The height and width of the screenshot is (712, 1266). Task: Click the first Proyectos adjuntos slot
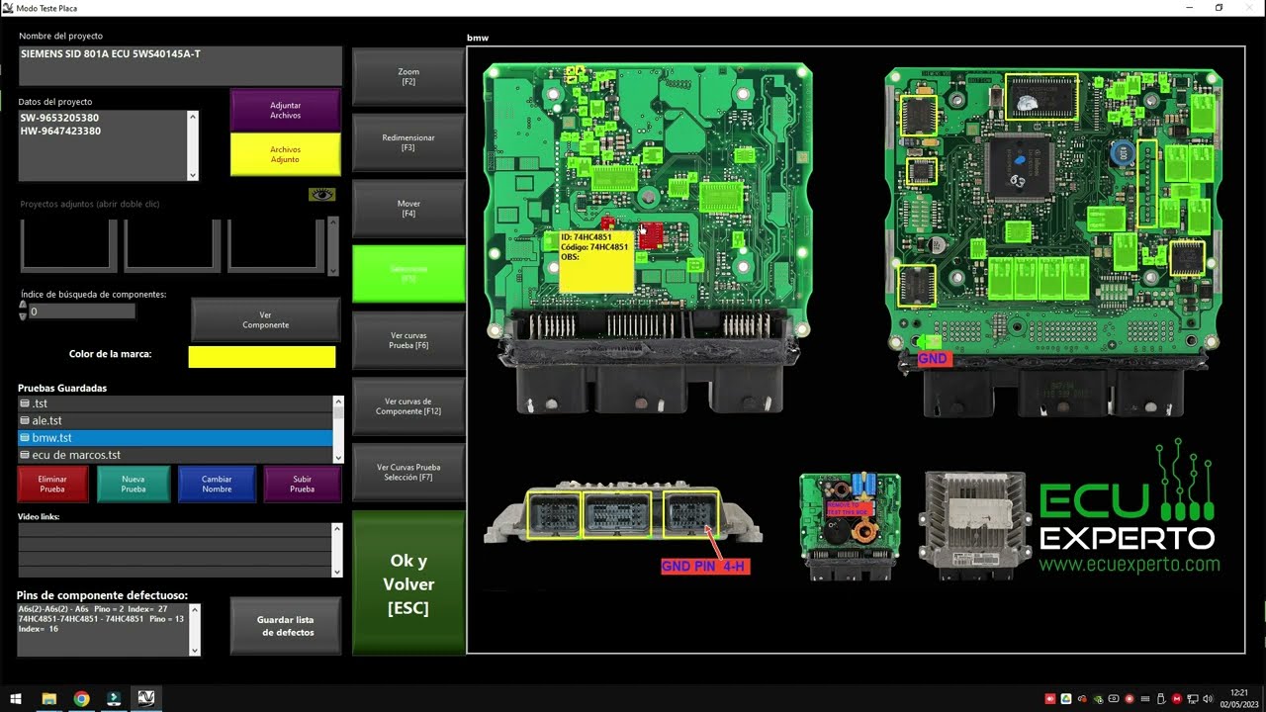pyautogui.click(x=68, y=244)
